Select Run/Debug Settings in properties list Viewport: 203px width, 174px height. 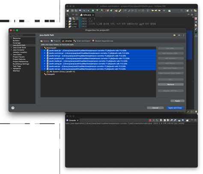click(x=21, y=64)
